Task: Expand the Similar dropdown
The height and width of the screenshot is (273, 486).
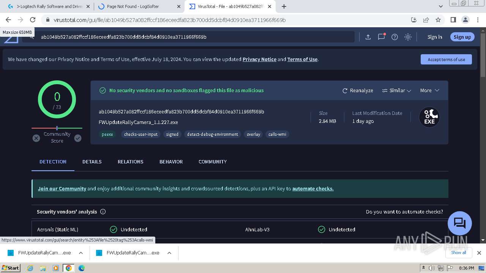Action: coord(396,90)
